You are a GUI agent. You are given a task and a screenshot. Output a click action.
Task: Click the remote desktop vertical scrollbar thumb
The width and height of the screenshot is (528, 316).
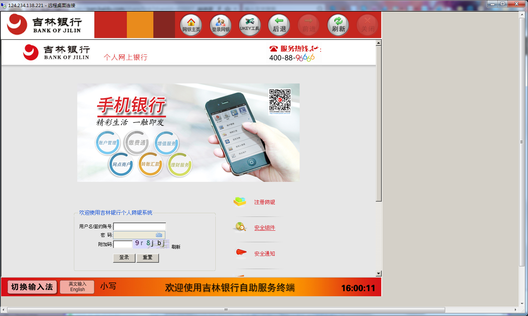[522, 142]
